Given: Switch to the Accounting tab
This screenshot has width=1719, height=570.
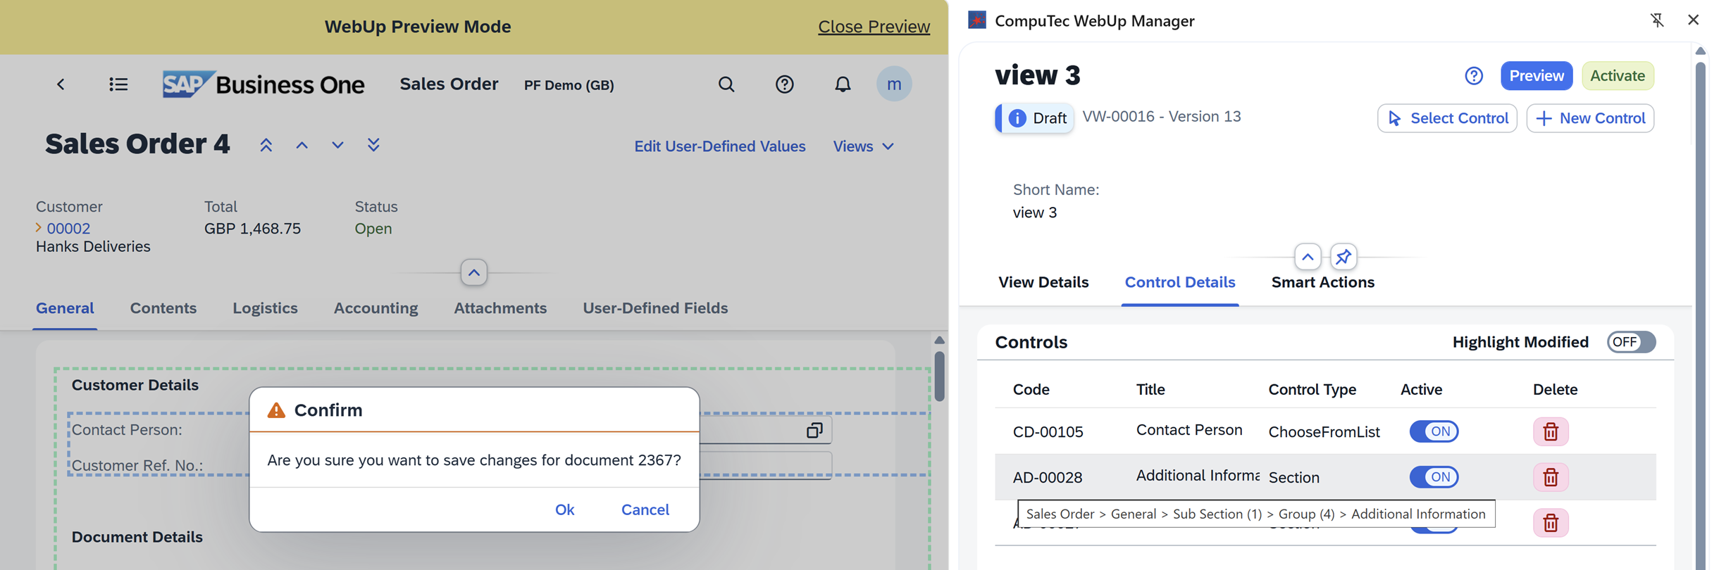Looking at the screenshot, I should tap(376, 308).
